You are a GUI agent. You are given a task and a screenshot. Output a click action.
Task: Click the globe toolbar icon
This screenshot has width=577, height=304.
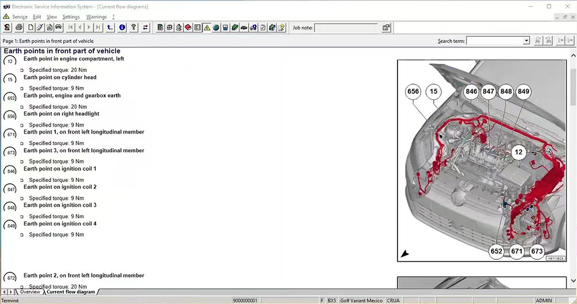click(216, 28)
